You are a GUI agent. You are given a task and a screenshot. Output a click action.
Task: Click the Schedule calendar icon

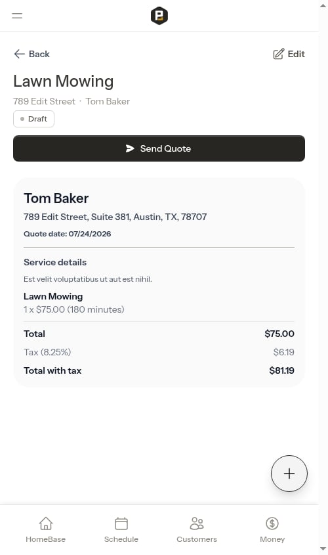pos(121,523)
